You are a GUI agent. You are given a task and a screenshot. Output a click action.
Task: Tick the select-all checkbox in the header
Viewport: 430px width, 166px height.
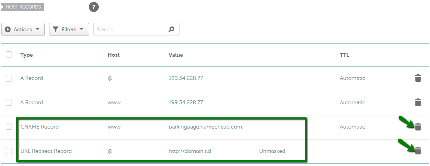[x=9, y=54]
